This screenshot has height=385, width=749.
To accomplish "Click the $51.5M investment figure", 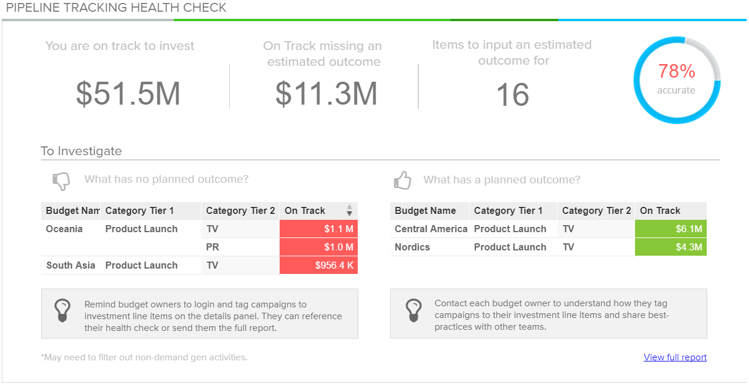I will (128, 93).
